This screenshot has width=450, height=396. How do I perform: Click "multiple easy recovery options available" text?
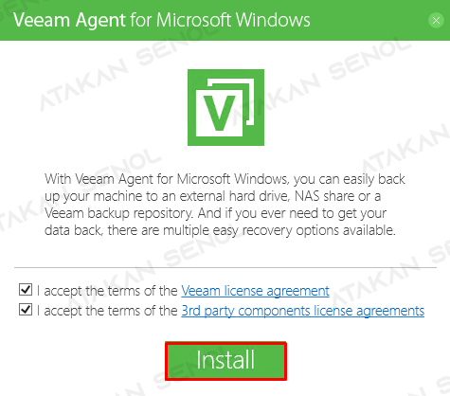click(279, 230)
